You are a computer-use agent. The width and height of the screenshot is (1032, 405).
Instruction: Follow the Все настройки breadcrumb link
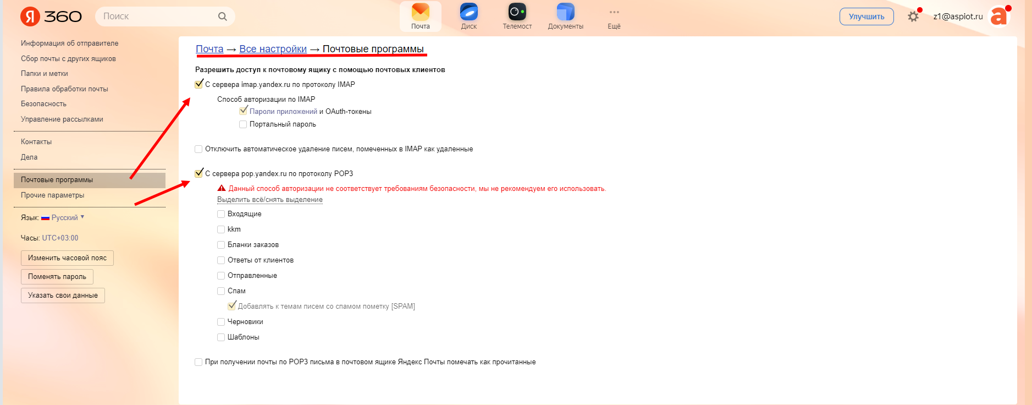tap(273, 49)
